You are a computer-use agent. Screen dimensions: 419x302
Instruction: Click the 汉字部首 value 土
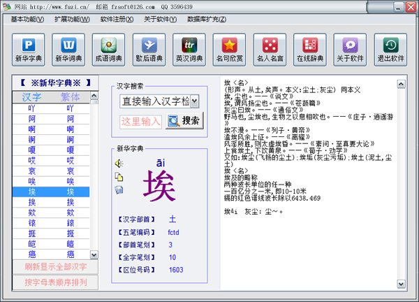click(x=172, y=219)
